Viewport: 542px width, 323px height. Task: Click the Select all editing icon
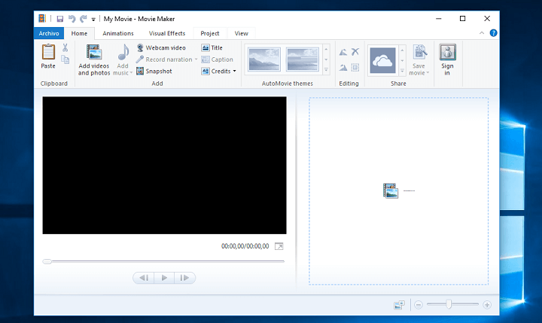coord(355,68)
